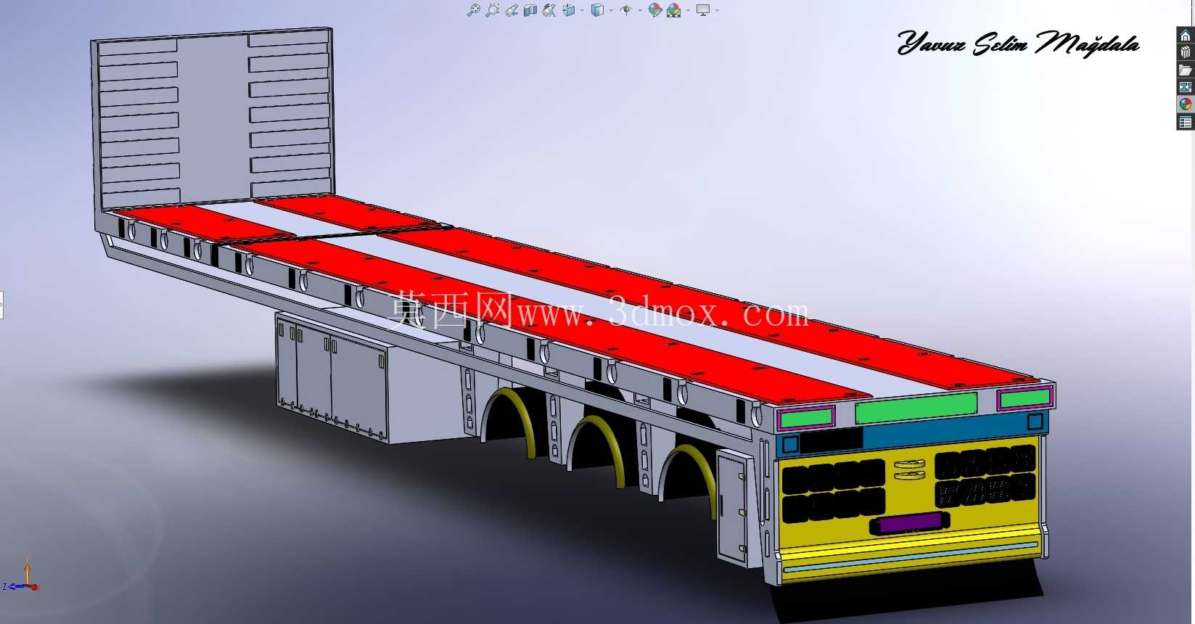
Task: Click the Edit Appearance color ball icon
Action: click(x=655, y=10)
